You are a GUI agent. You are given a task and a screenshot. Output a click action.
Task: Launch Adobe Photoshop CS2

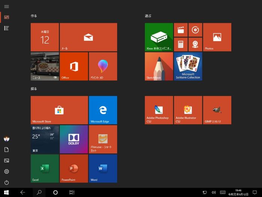click(159, 110)
